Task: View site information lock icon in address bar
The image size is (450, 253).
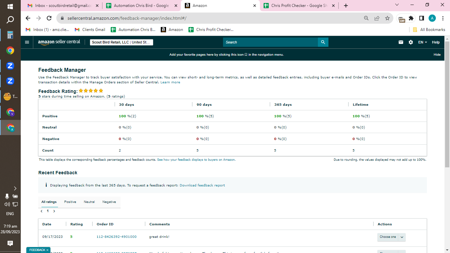Action: 62,18
